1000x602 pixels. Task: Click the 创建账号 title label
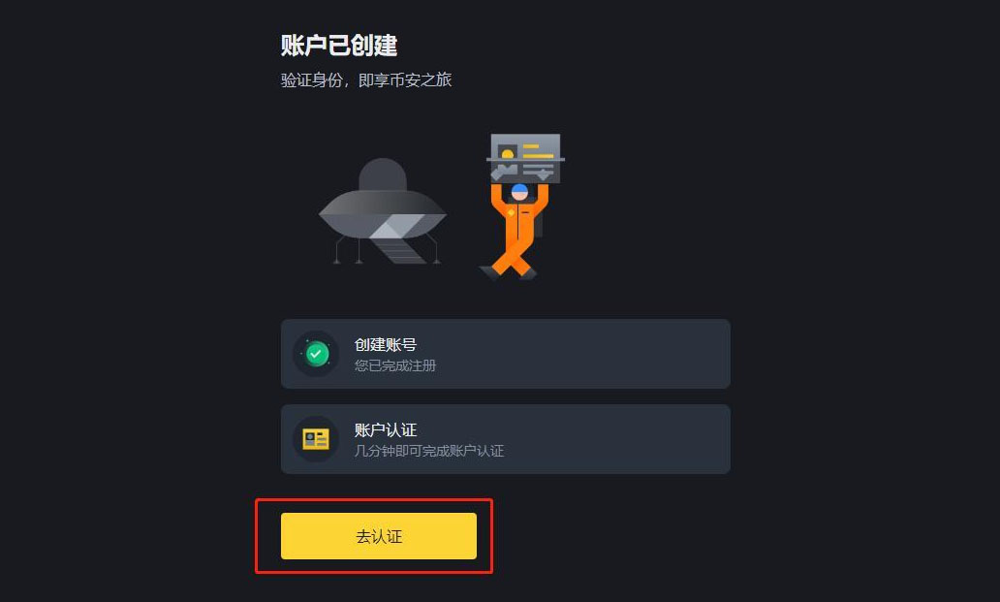(386, 345)
